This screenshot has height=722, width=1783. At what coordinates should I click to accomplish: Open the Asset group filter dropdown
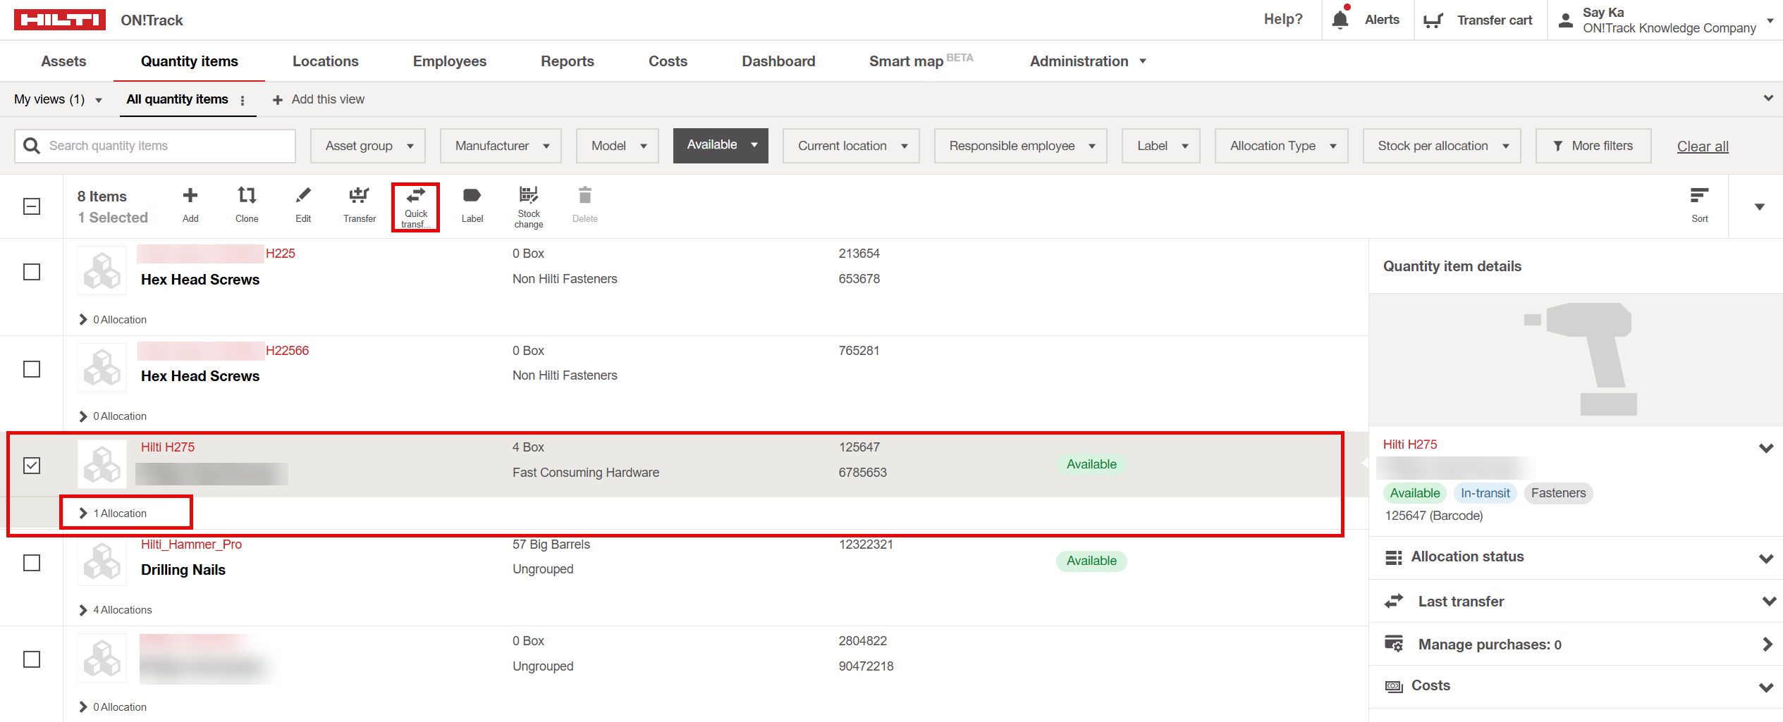click(x=368, y=146)
